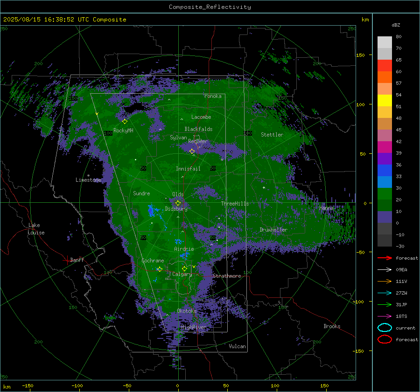Click the HighRiver town label

click(x=194, y=327)
